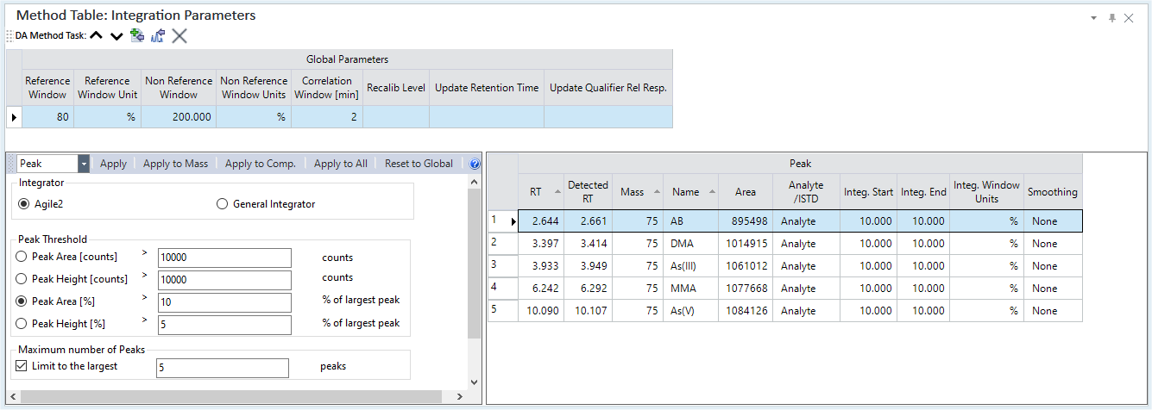This screenshot has width=1152, height=410.
Task: Click the Update Qualifier Rel Resp. cell
Action: click(x=608, y=117)
